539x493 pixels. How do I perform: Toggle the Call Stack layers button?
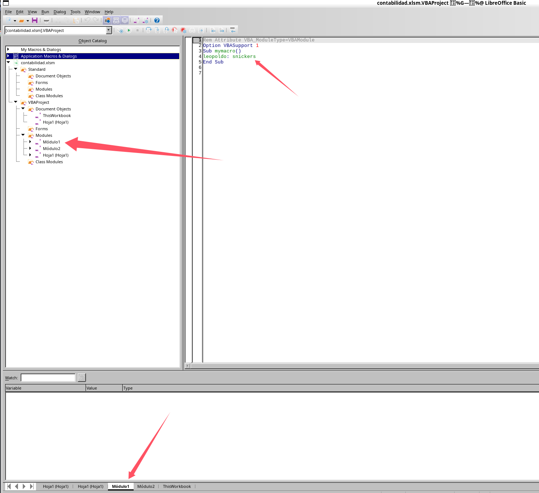(125, 21)
